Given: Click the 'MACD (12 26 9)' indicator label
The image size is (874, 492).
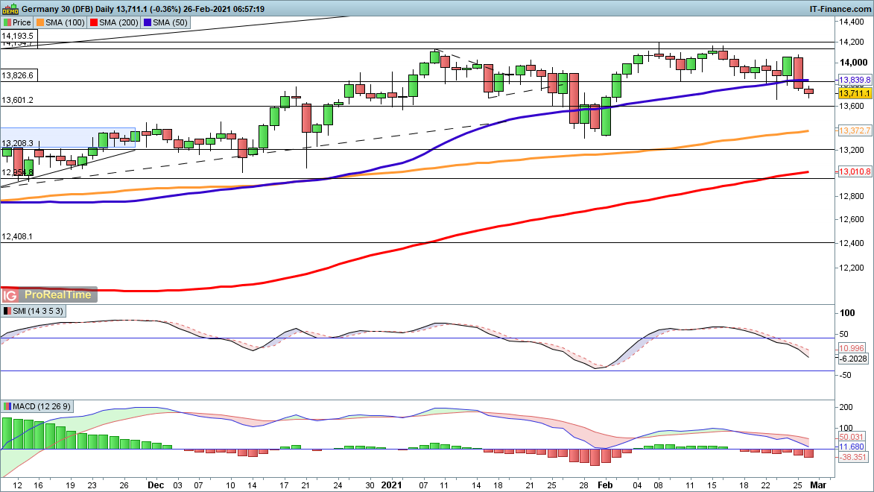Looking at the screenshot, I should tap(42, 406).
